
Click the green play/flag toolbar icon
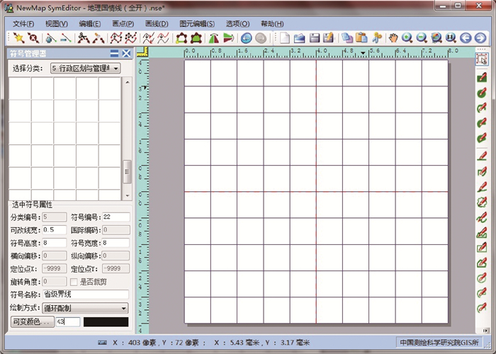(228, 38)
